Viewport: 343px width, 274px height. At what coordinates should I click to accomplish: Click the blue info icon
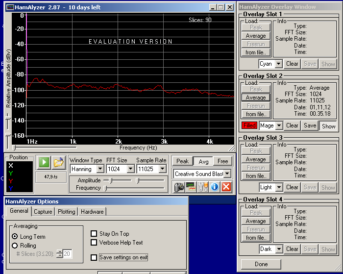(x=214, y=187)
